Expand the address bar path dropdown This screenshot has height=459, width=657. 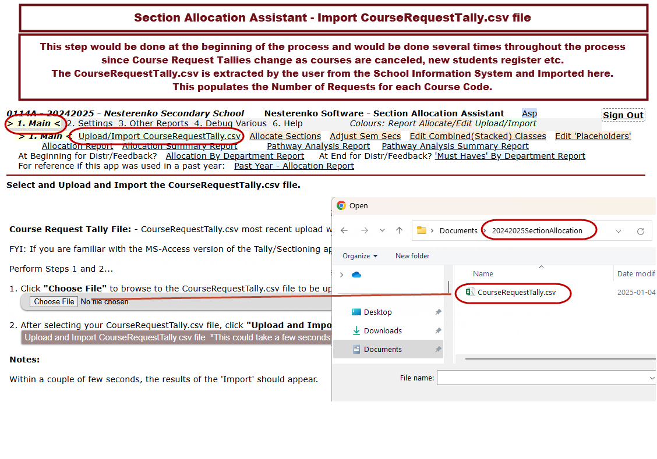618,231
